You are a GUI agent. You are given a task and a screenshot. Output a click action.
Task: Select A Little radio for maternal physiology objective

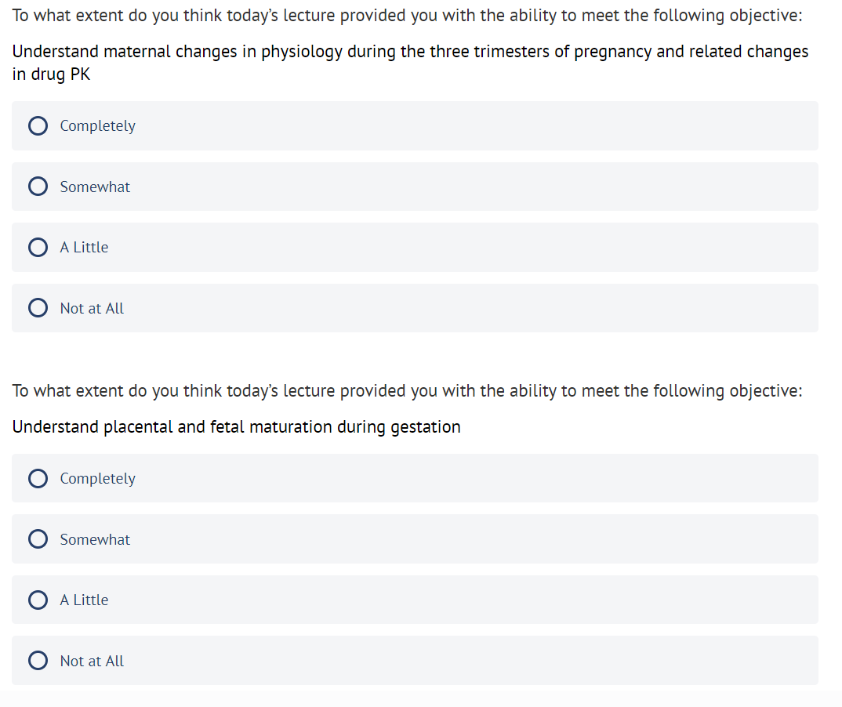tap(38, 248)
